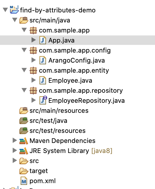The height and width of the screenshot is (189, 155).
Task: Expand the Employee.java node
Action: click(x=34, y=80)
